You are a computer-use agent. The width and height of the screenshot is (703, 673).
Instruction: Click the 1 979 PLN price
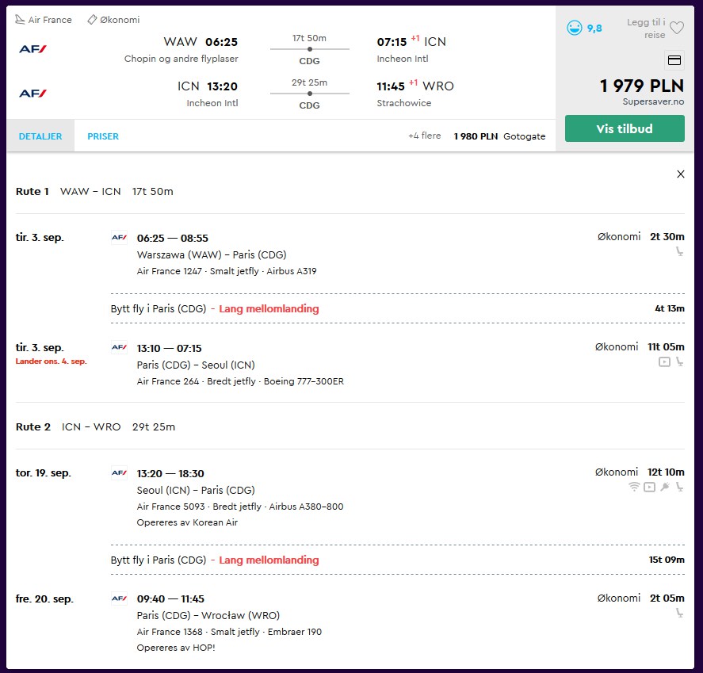pos(642,86)
